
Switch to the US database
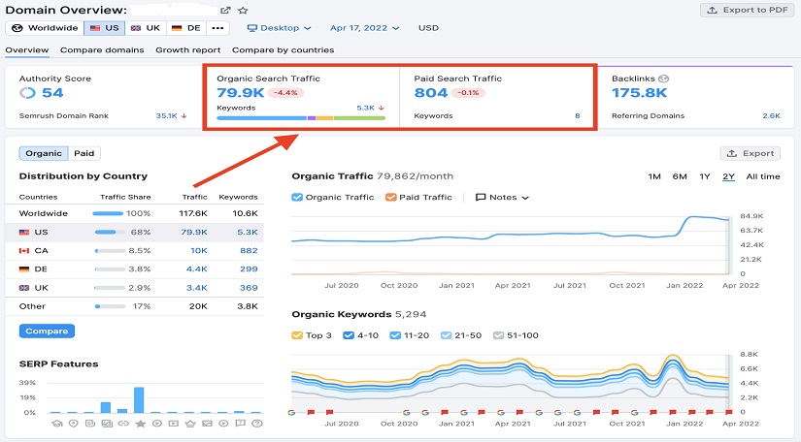(104, 28)
